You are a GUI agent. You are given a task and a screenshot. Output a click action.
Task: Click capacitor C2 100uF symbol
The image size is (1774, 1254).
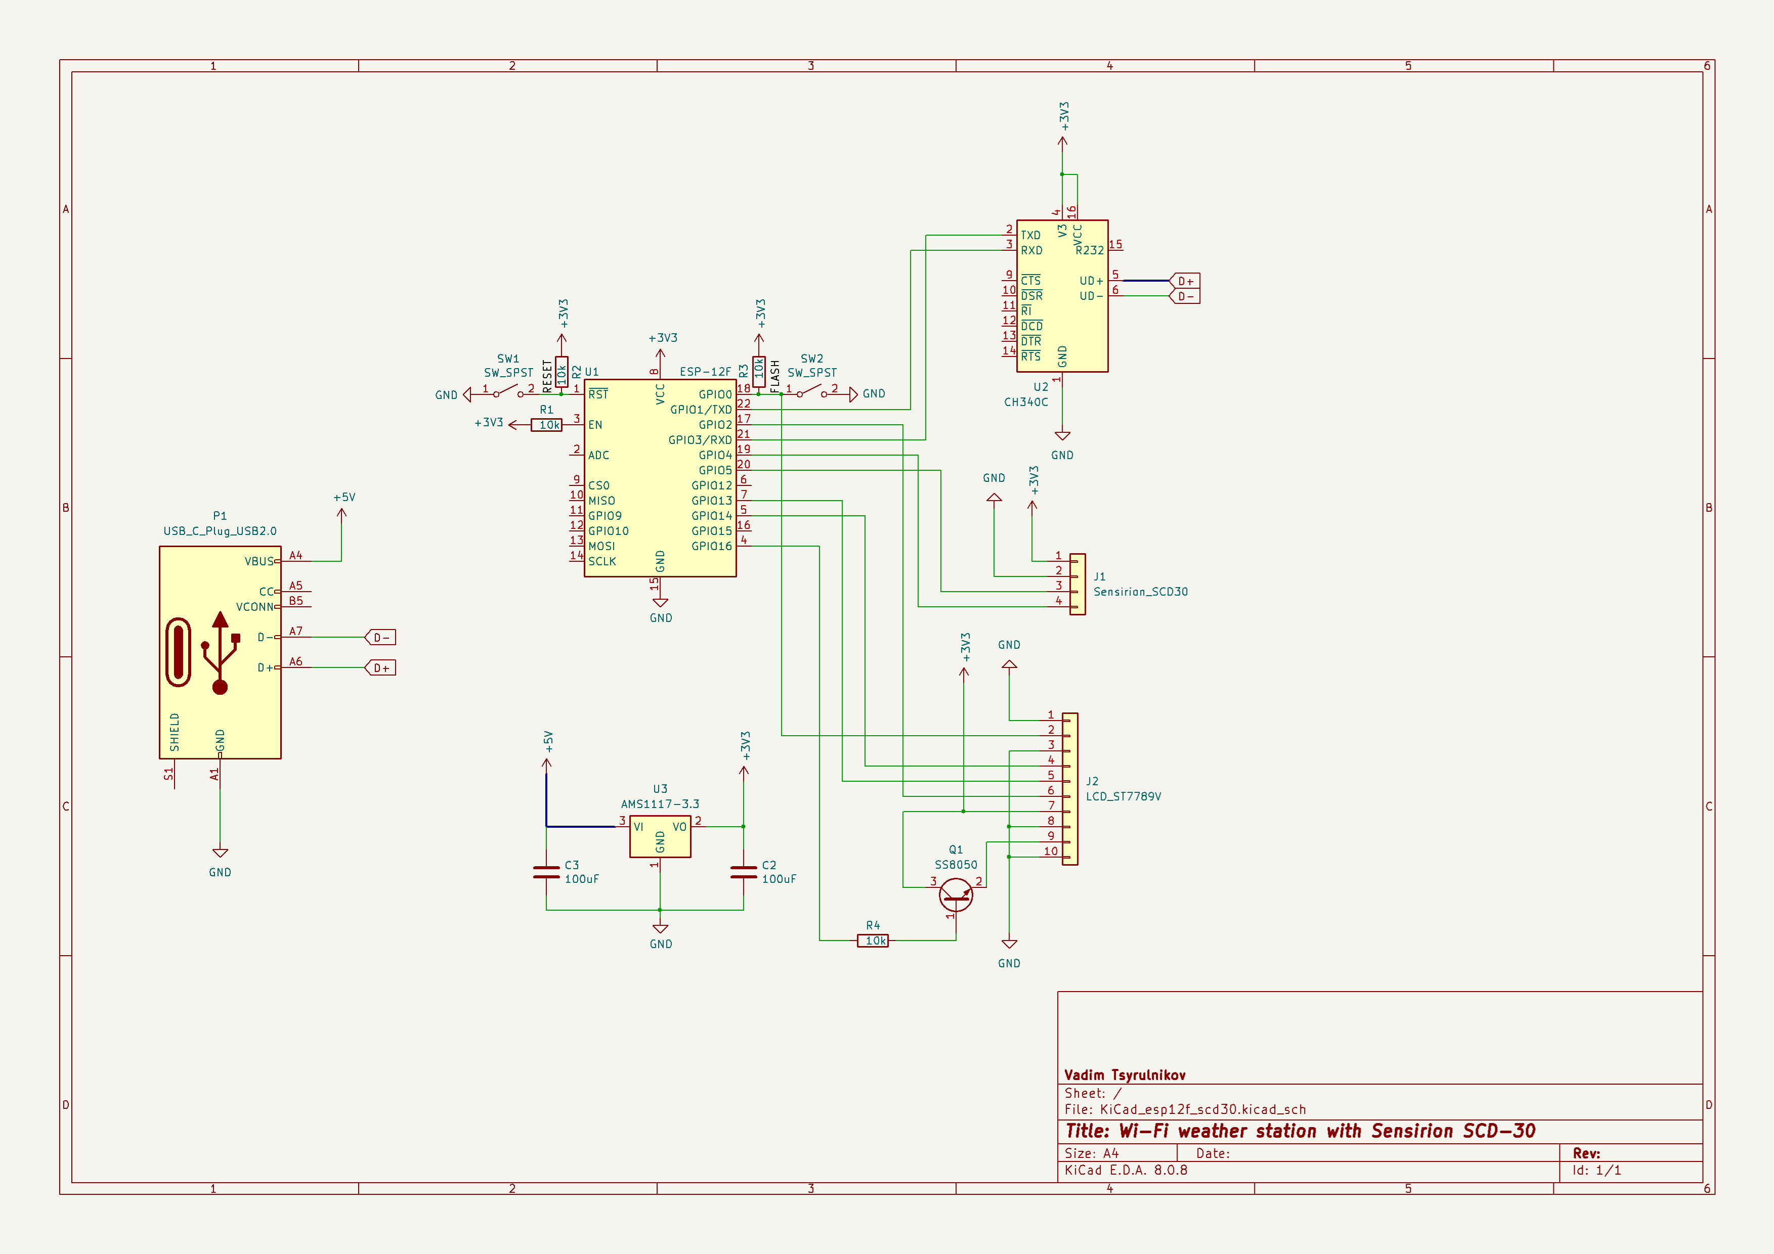[x=743, y=872]
